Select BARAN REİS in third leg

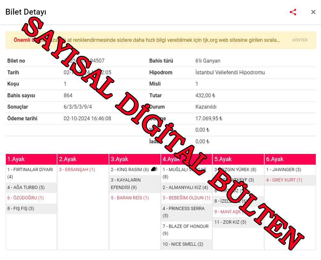(x=130, y=198)
